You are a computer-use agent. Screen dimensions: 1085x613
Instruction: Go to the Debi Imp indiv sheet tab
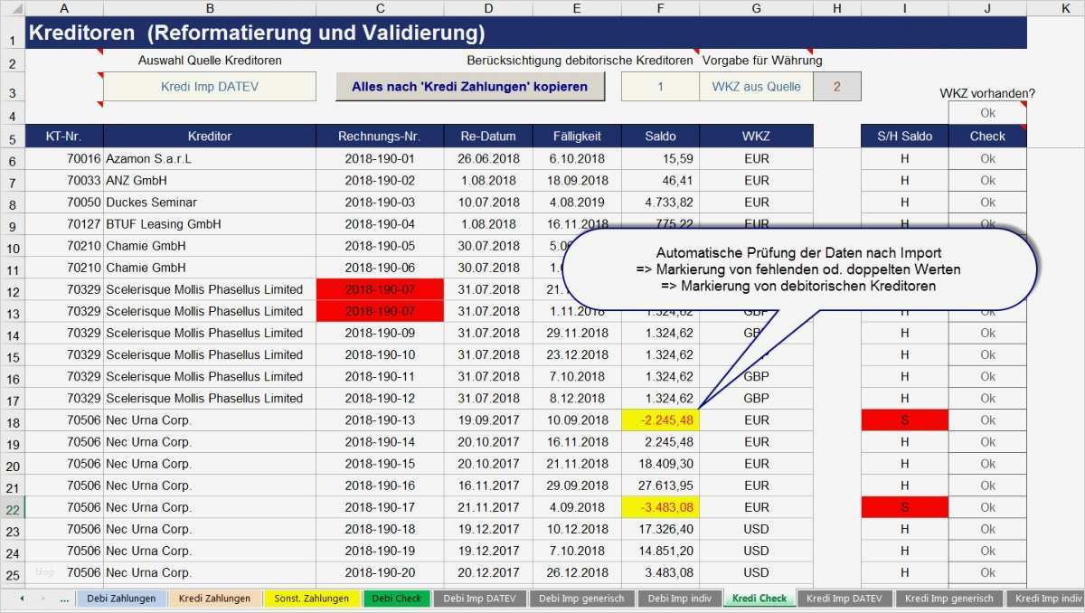[679, 599]
